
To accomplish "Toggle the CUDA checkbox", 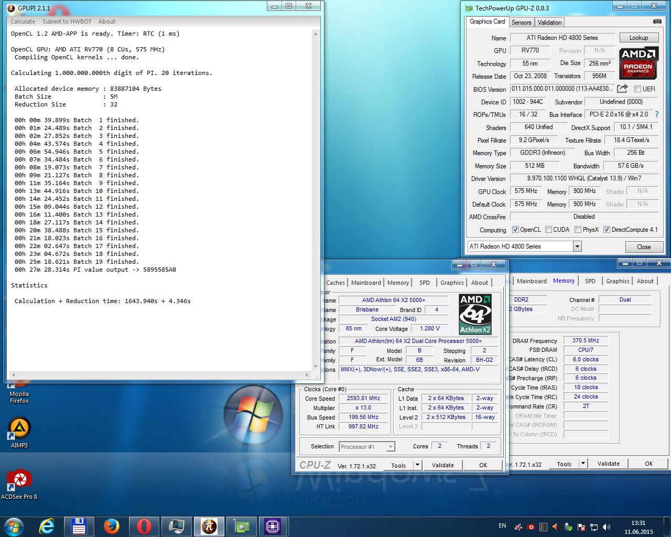I will (x=548, y=230).
